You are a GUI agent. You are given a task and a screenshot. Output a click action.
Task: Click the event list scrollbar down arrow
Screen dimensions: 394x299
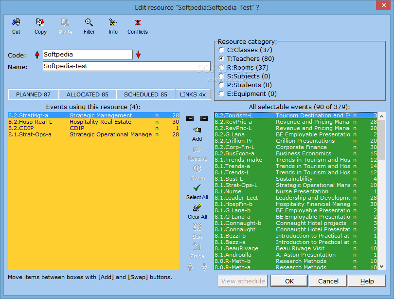click(x=381, y=266)
